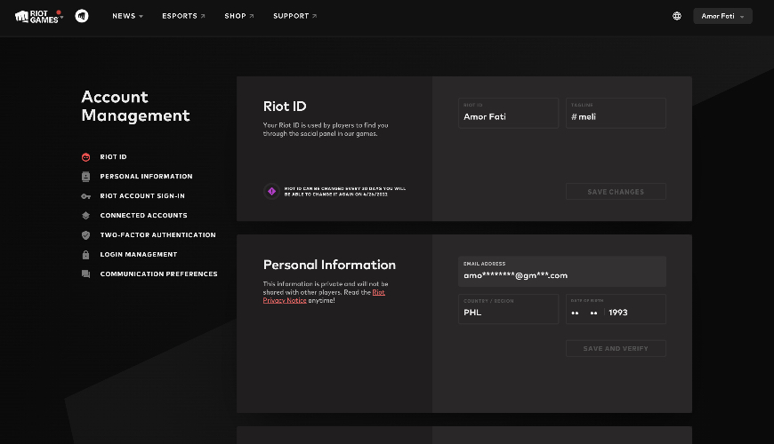Click the Personal Information sidebar icon
The image size is (774, 444).
pos(86,177)
